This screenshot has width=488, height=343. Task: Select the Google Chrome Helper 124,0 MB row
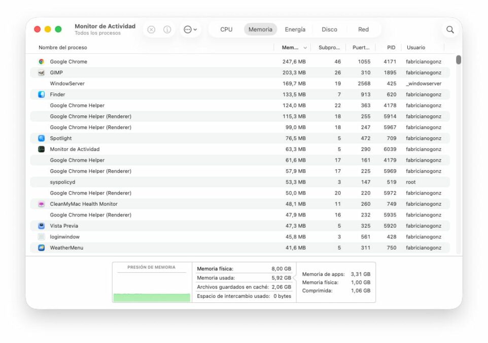click(240, 105)
